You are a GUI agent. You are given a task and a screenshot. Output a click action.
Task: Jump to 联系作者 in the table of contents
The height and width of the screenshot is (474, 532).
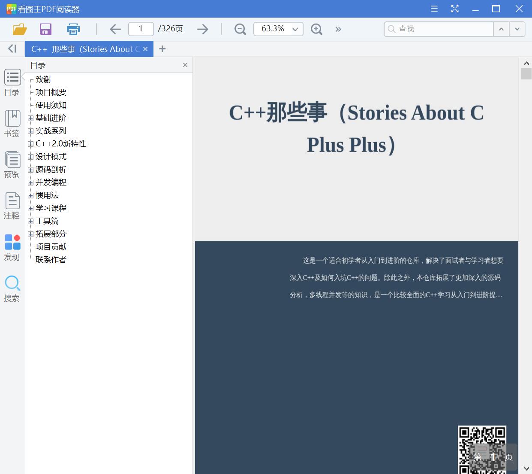[x=50, y=259]
